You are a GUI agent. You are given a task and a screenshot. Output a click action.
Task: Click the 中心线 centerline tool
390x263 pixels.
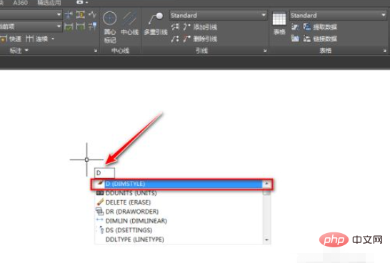[129, 24]
